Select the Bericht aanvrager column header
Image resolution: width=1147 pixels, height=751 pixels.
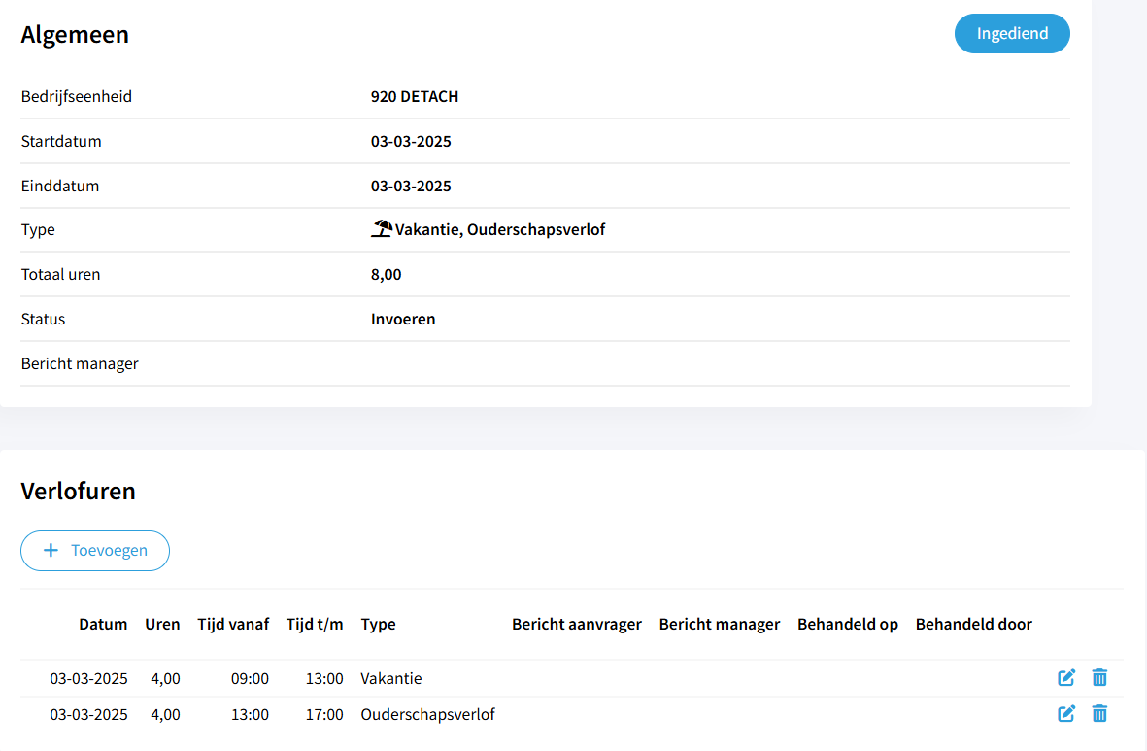pyautogui.click(x=577, y=625)
